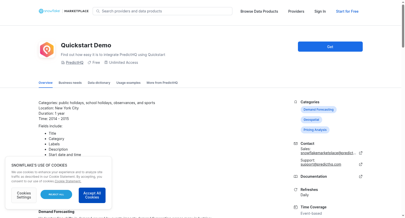
Task: Click the Quickstart Demo title
Action: [86, 45]
